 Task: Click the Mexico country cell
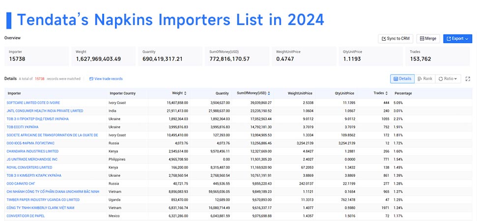click(114, 216)
